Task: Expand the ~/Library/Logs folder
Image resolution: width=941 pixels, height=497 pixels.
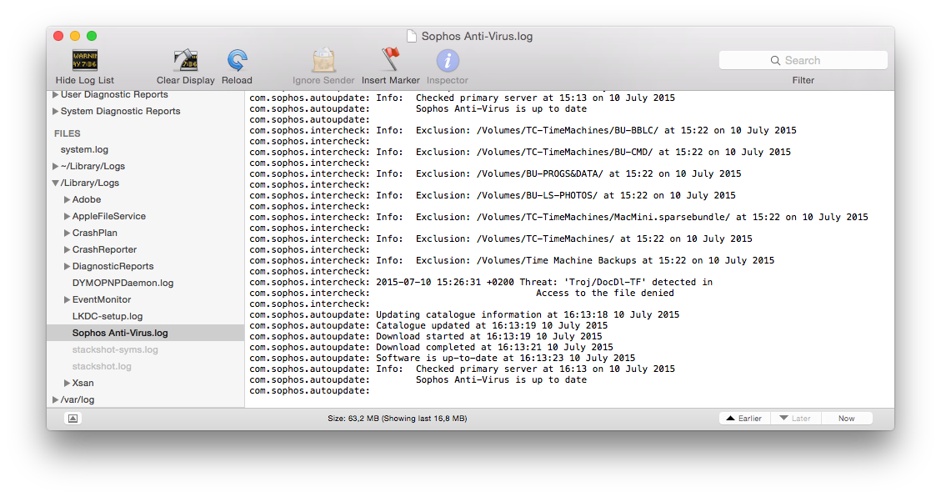Action: tap(55, 166)
